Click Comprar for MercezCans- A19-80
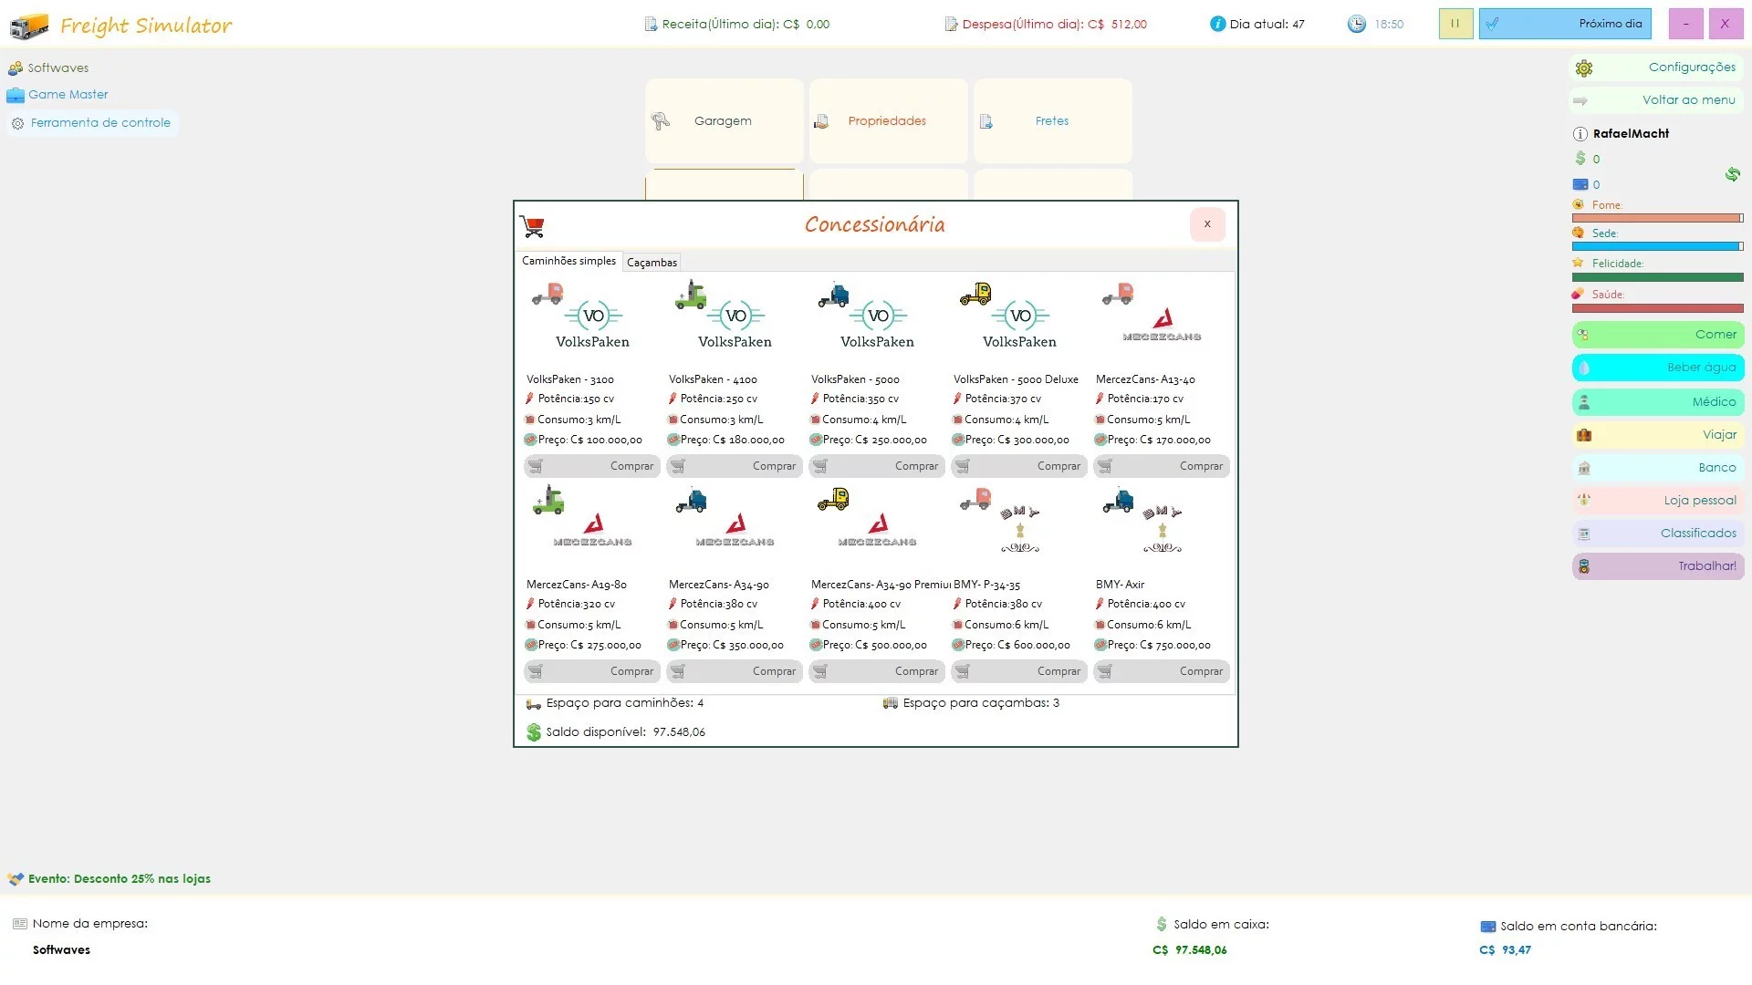 [592, 671]
